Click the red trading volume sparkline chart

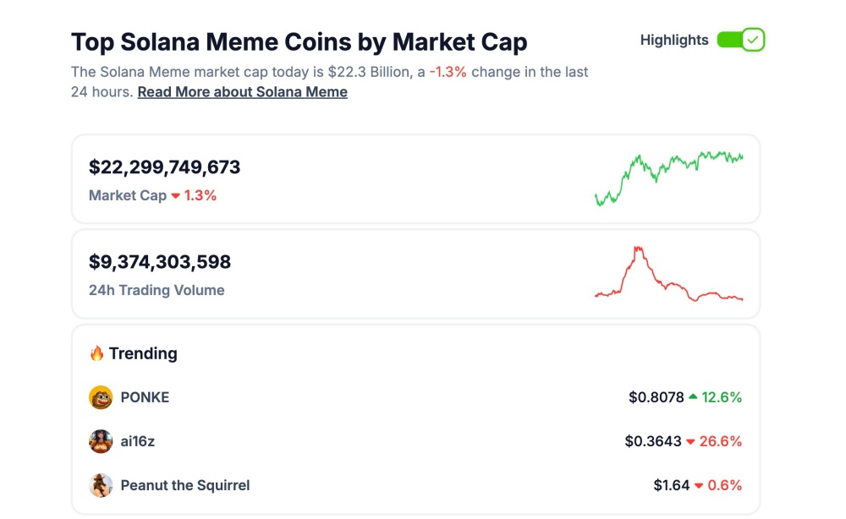pos(668,275)
